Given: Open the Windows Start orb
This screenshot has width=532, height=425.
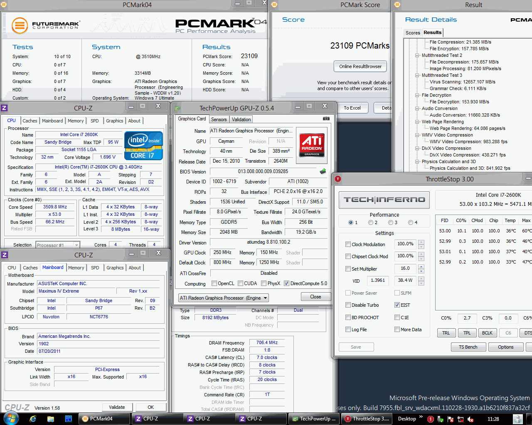Looking at the screenshot, I should point(11,418).
